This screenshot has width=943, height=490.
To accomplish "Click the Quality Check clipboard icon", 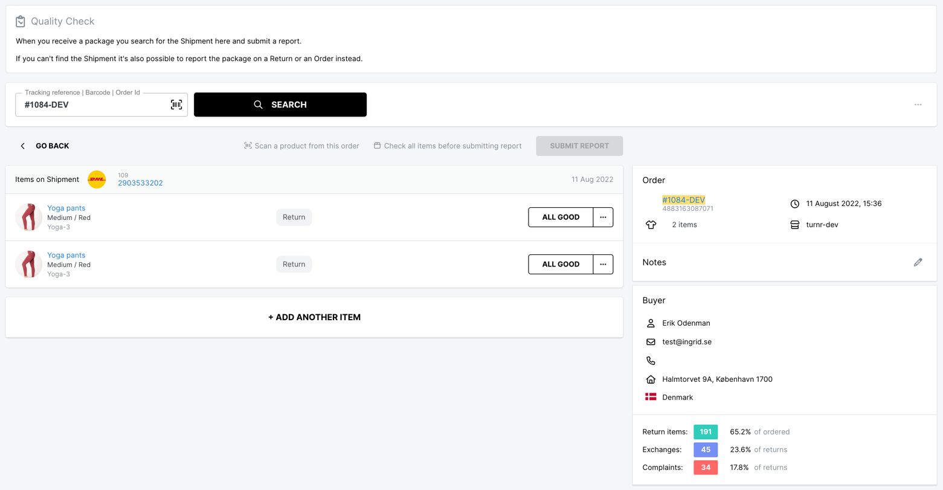I will [21, 21].
